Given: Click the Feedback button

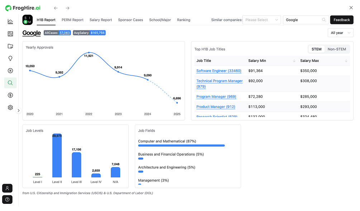Looking at the screenshot, I should coord(341,20).
